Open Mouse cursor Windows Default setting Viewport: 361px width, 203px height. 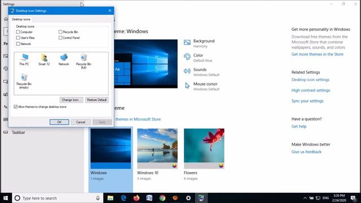pos(202,86)
